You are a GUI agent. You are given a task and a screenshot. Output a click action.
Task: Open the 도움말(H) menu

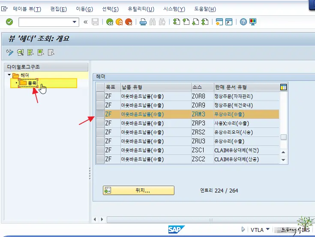pos(205,9)
